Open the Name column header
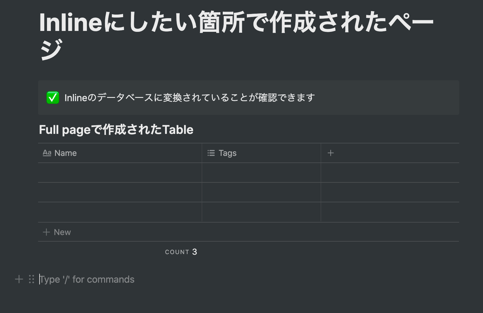Image resolution: width=483 pixels, height=313 pixels. (x=120, y=153)
